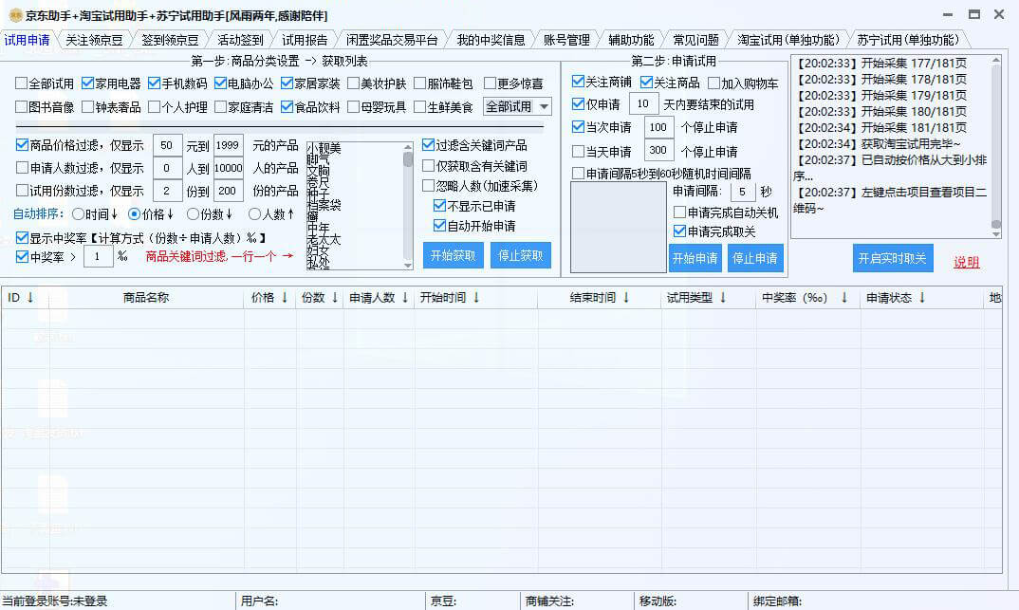Click the minimum price input field
The width and height of the screenshot is (1019, 610).
tap(167, 145)
